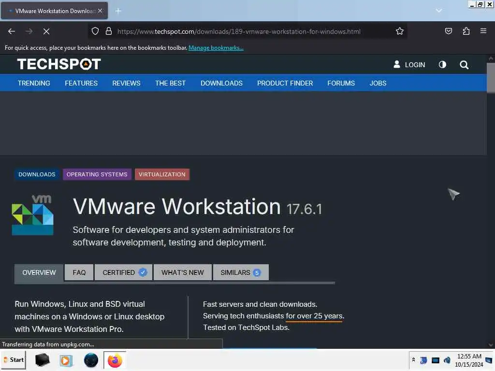Click the TechSpot logo
The width and height of the screenshot is (495, 371).
59,64
